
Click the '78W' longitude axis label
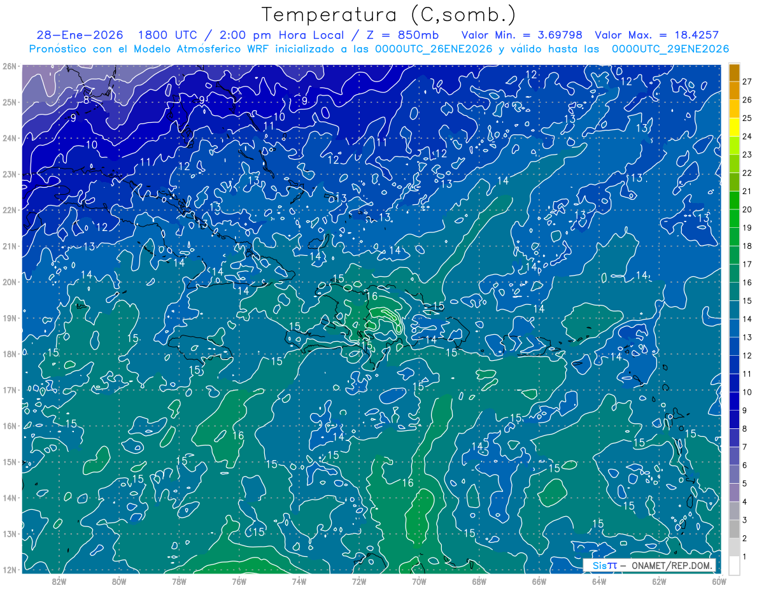(x=179, y=581)
